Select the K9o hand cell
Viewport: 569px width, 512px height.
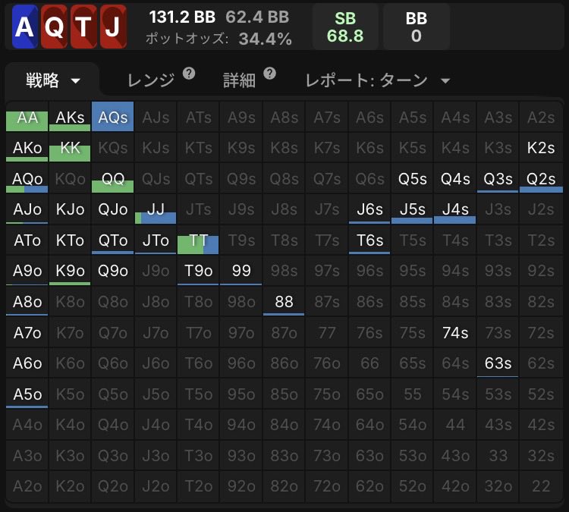(x=70, y=271)
